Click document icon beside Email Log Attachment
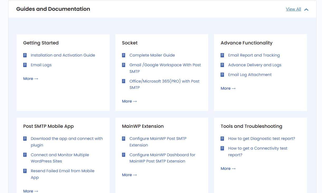The width and height of the screenshot is (322, 193). pyautogui.click(x=222, y=75)
